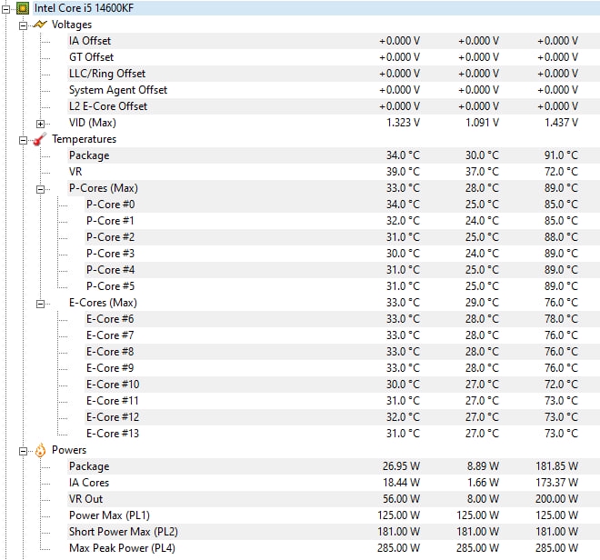Screen dimensions: 600x560
Task: Select the E-Cores (Max) label
Action: click(103, 303)
